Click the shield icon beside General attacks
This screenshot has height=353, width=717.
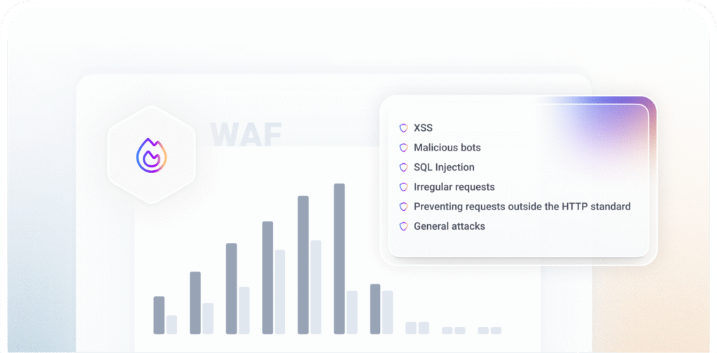coord(403,226)
